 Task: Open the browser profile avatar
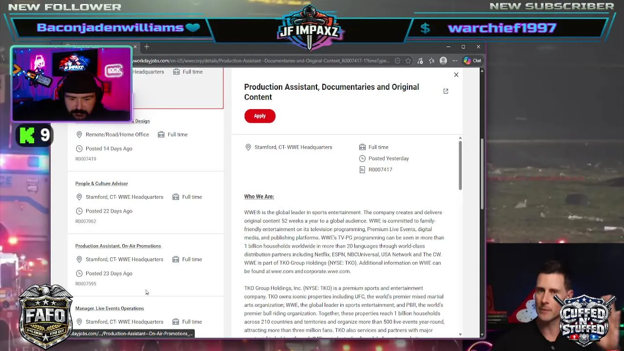[x=443, y=61]
